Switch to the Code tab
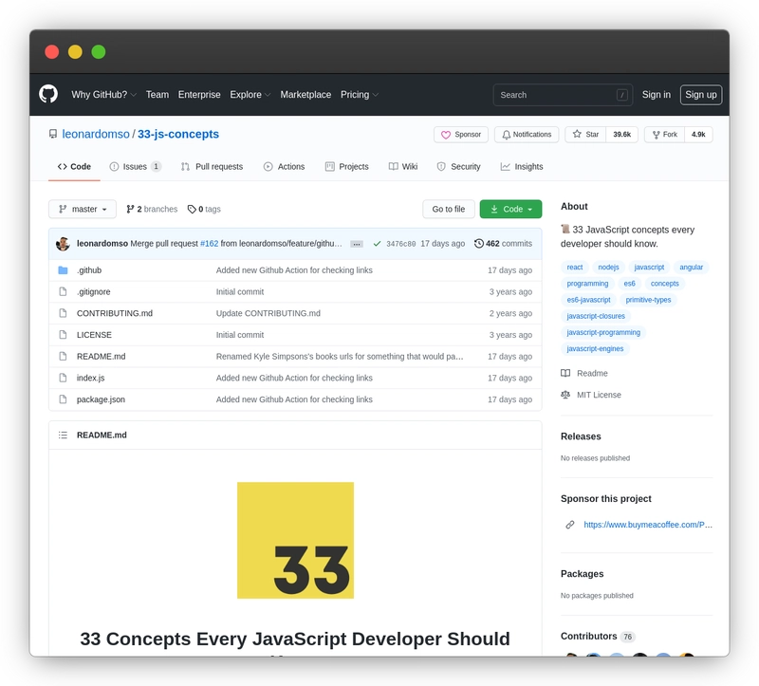Viewport: 759px width, 686px height. click(74, 167)
